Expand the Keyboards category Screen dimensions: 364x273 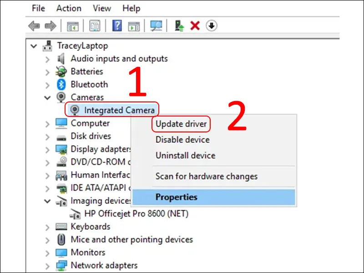coord(47,227)
